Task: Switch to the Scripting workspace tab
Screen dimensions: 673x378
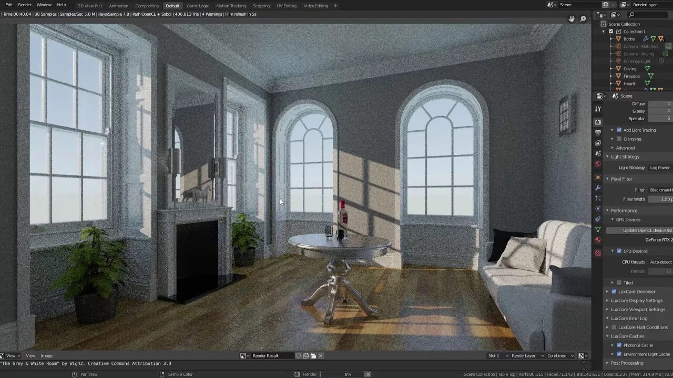Action: (x=261, y=6)
